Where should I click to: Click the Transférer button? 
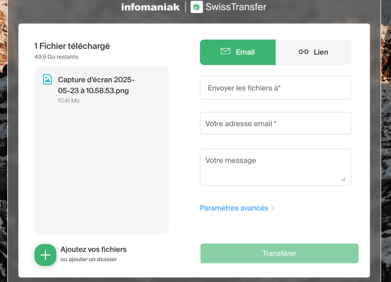[280, 254]
